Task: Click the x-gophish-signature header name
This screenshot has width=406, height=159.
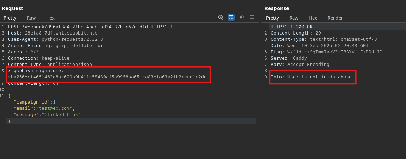Action: (35, 71)
